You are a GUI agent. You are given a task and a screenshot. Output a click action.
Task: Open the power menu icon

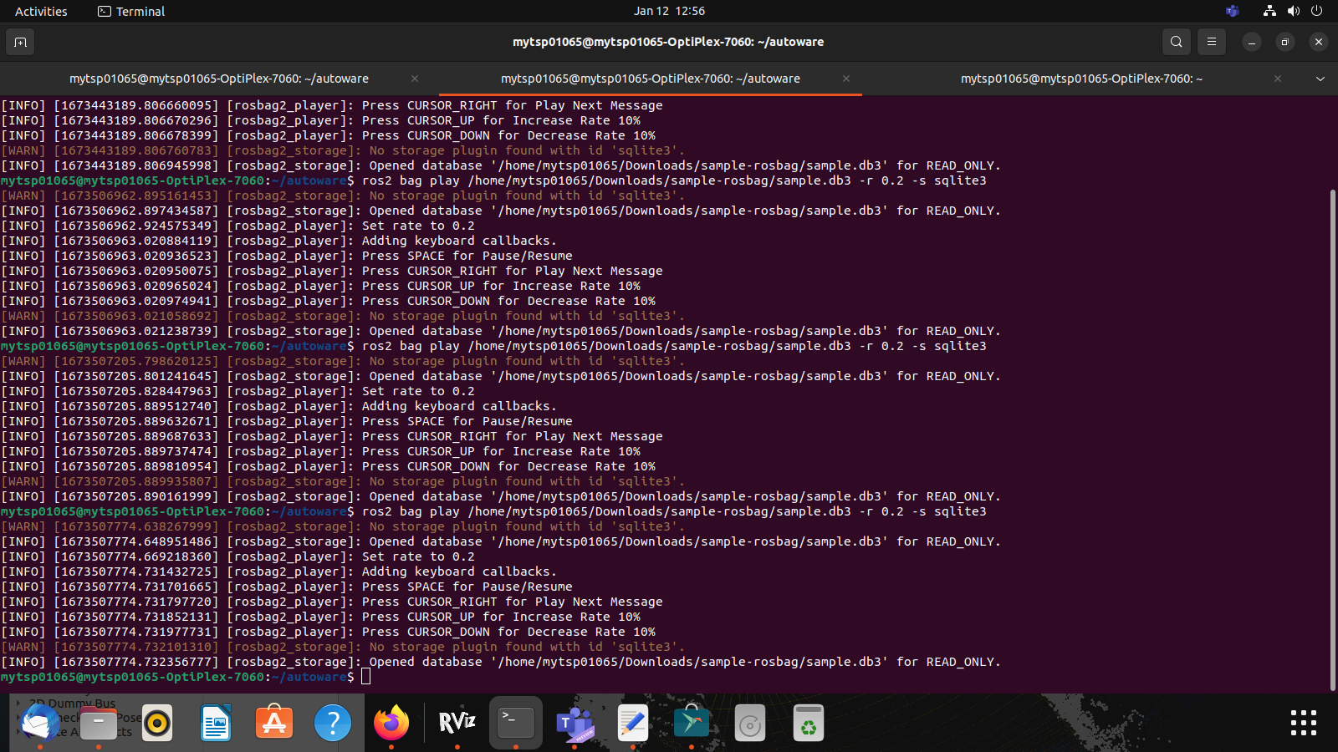(1317, 11)
